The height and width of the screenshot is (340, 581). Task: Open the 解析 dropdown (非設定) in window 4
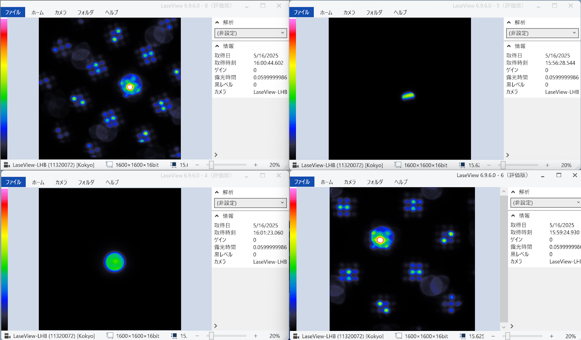(x=251, y=203)
